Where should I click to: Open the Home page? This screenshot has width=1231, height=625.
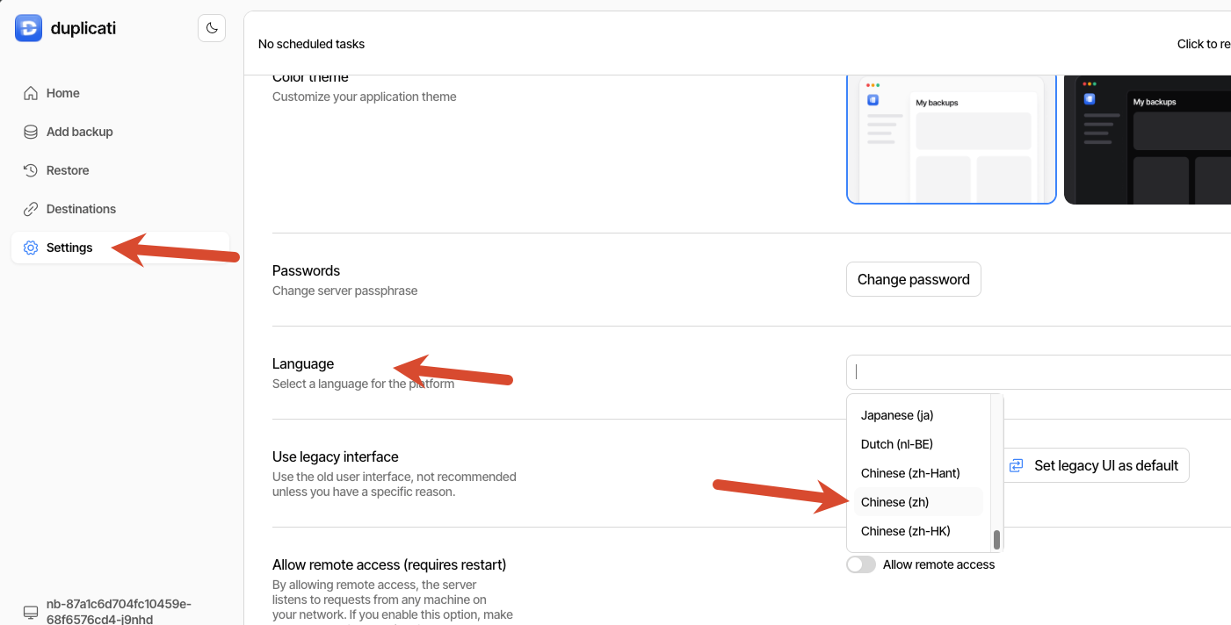click(x=120, y=93)
